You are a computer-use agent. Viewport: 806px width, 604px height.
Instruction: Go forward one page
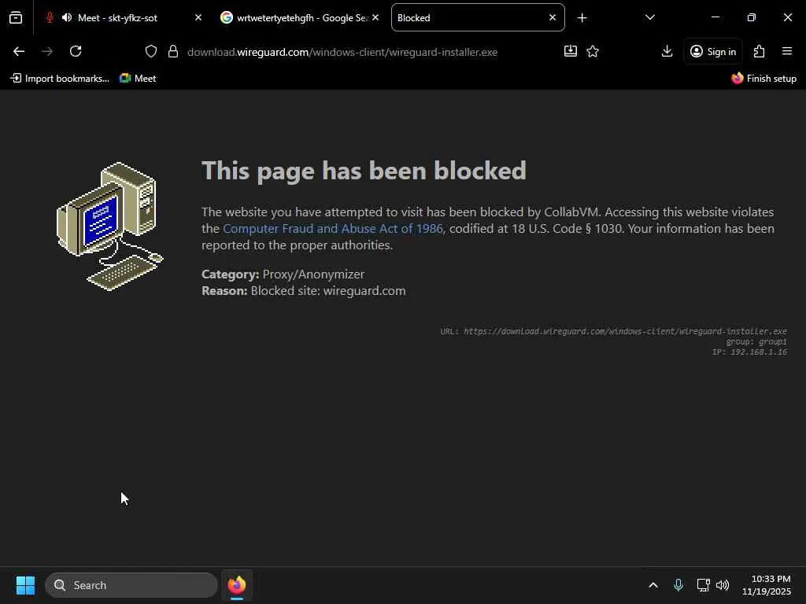pyautogui.click(x=47, y=51)
